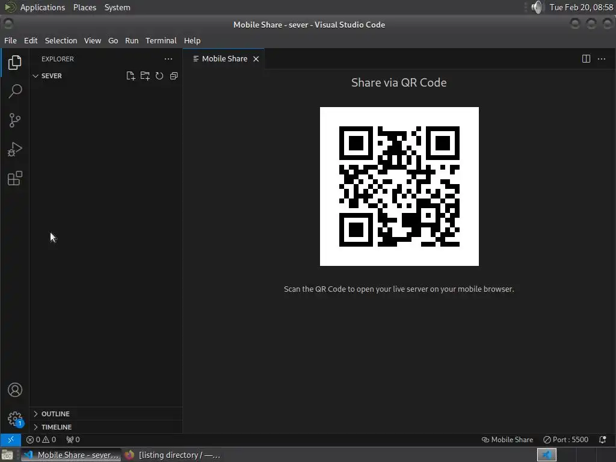Open the Explorer view in activity bar
Viewport: 616px width, 462px height.
tap(14, 63)
